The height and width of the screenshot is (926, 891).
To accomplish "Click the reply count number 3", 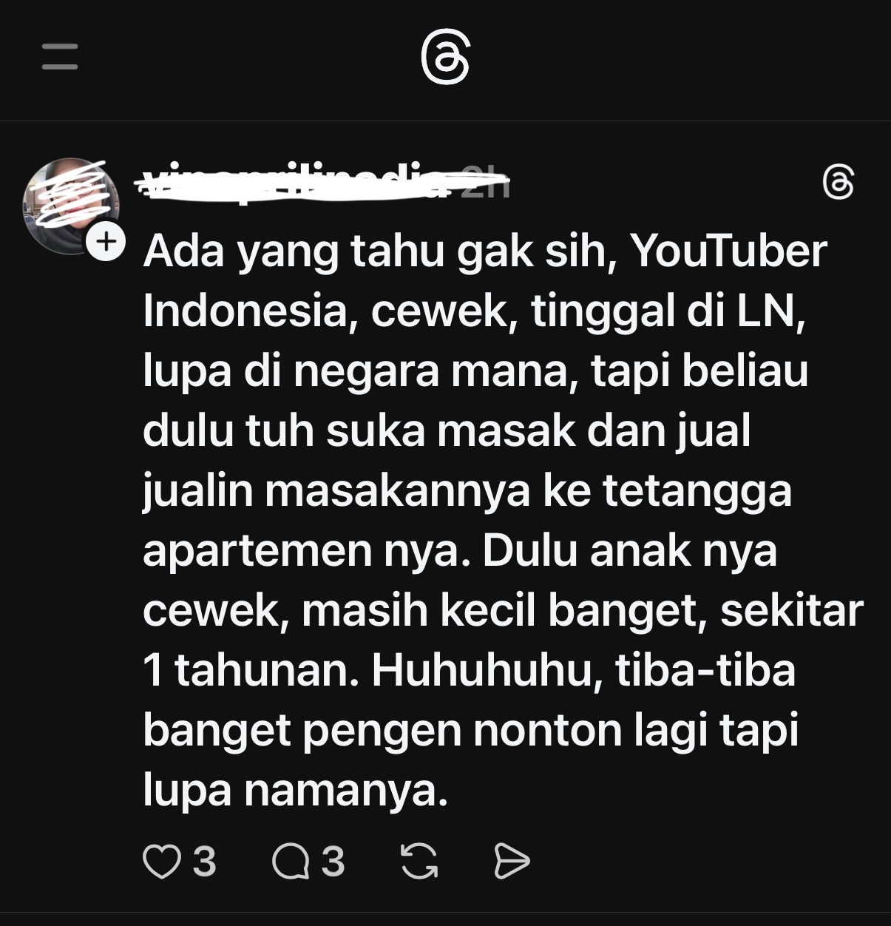I will pyautogui.click(x=333, y=862).
